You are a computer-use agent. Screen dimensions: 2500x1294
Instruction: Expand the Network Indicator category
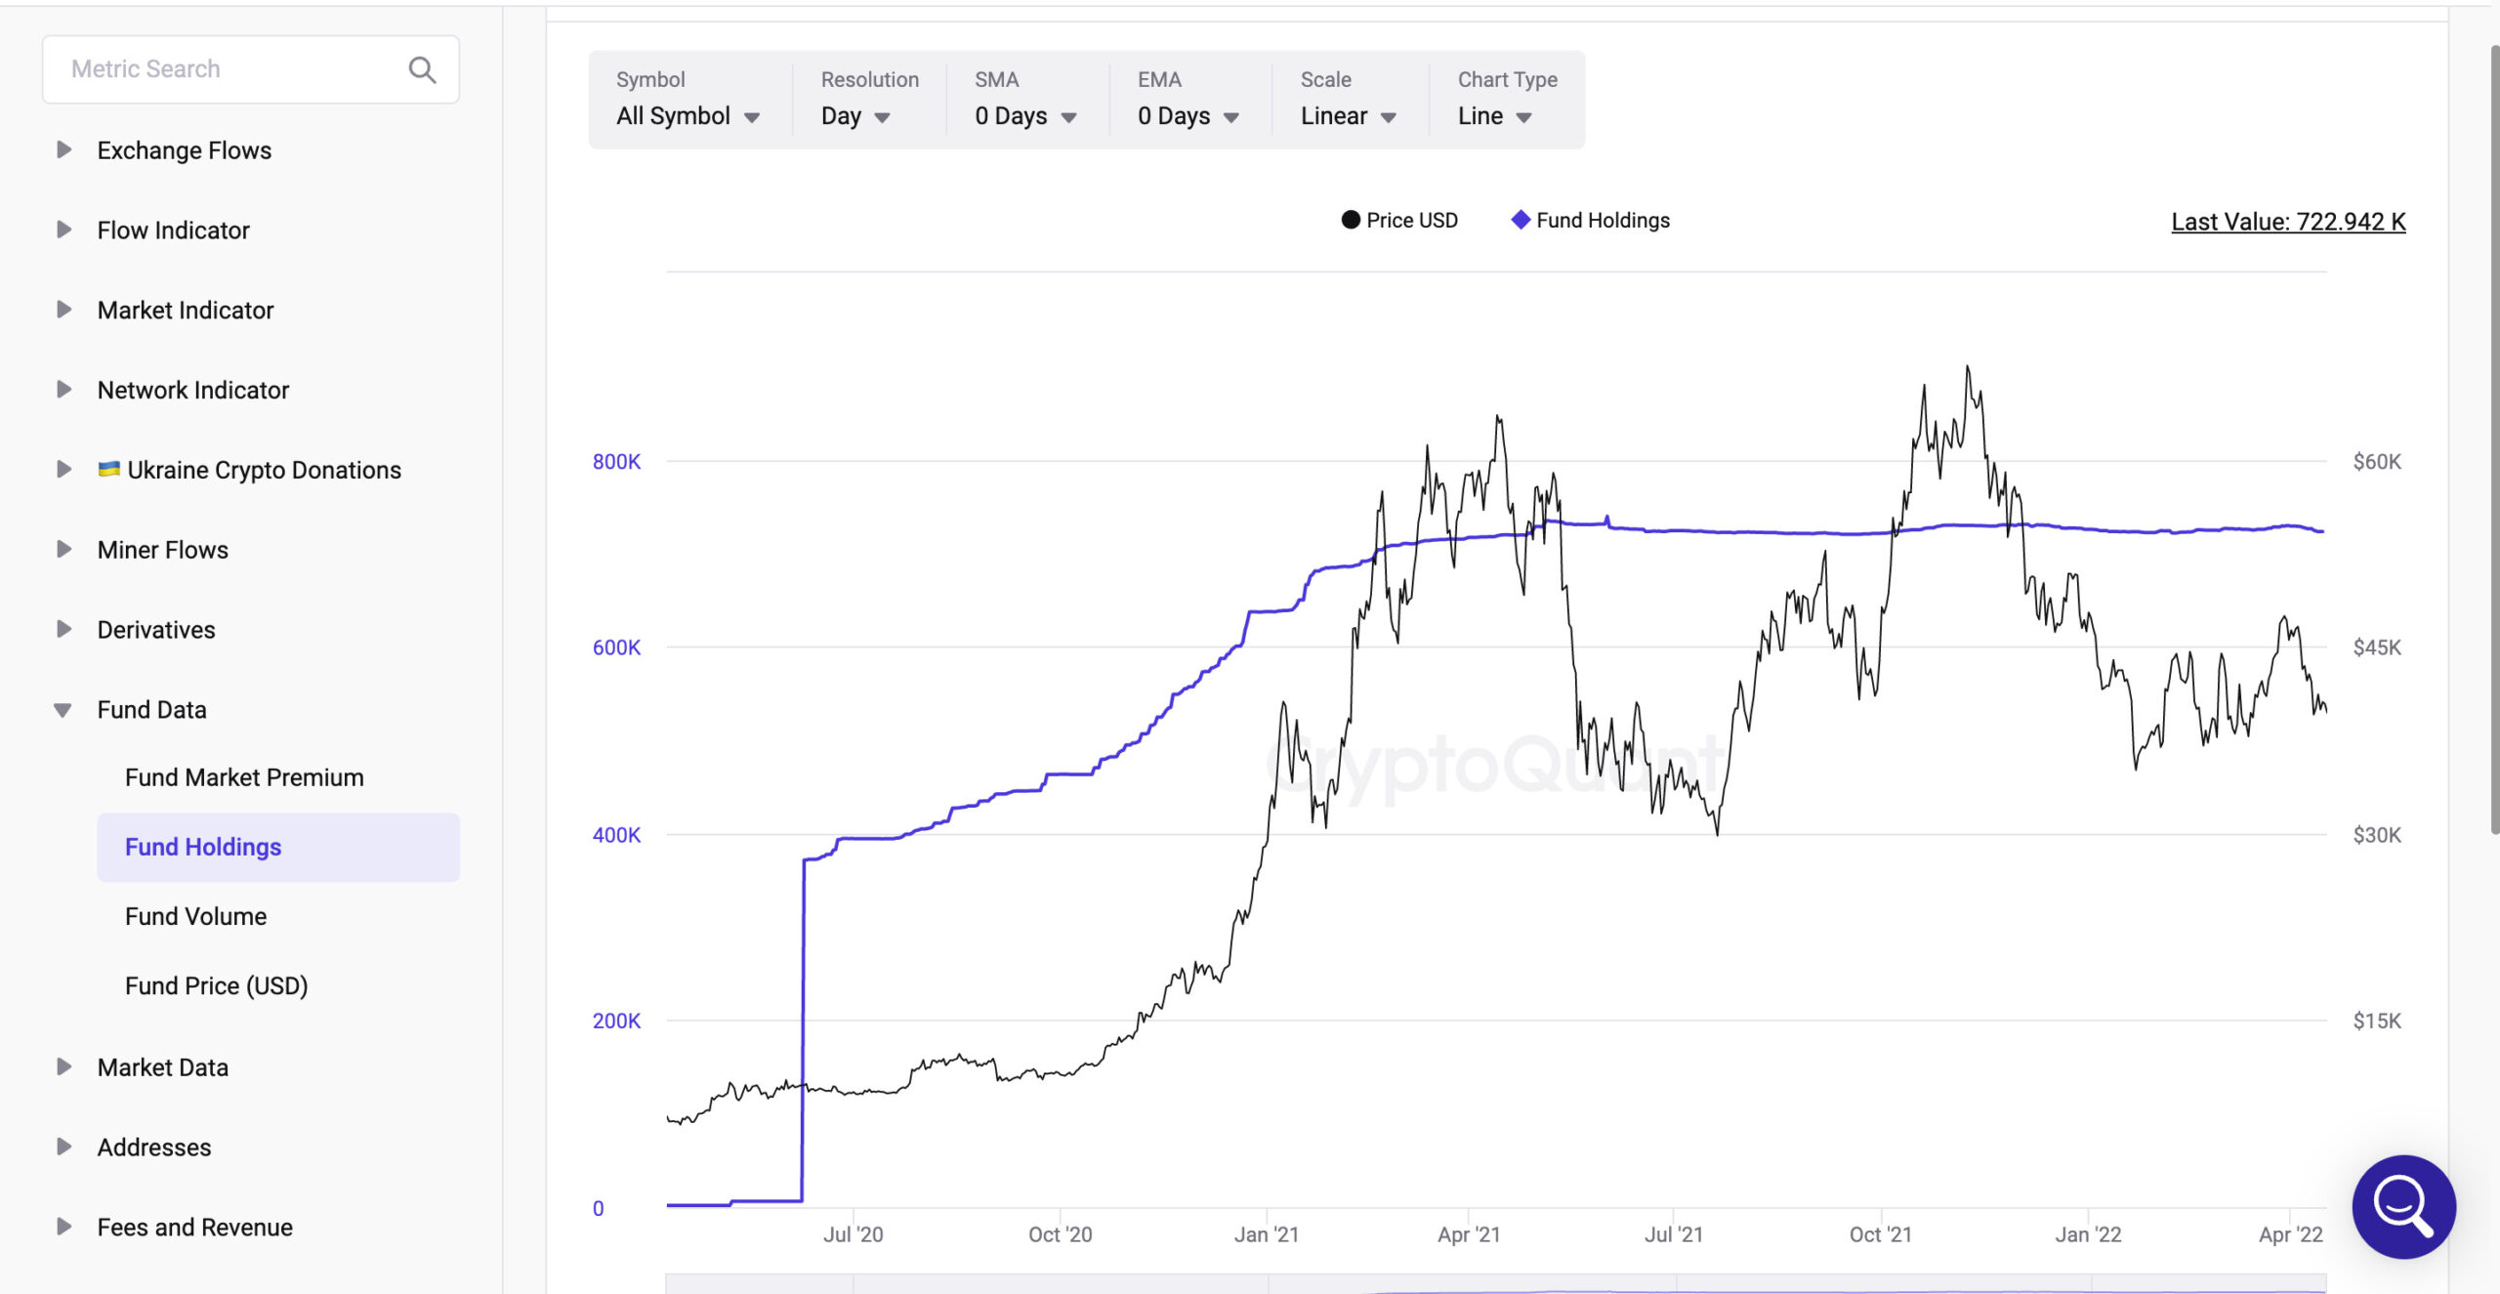click(64, 390)
